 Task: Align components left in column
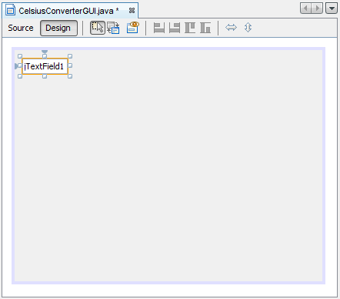click(159, 28)
